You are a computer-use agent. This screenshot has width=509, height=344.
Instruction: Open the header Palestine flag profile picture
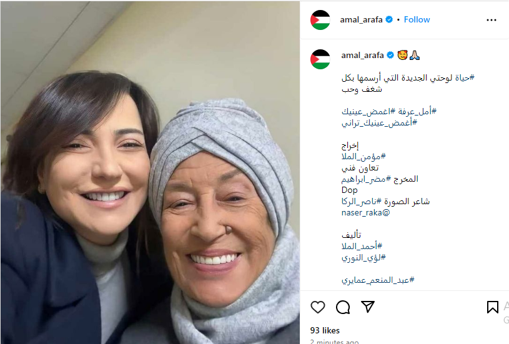click(320, 20)
